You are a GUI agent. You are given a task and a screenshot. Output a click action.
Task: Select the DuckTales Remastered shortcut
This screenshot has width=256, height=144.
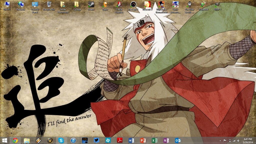click(x=161, y=8)
